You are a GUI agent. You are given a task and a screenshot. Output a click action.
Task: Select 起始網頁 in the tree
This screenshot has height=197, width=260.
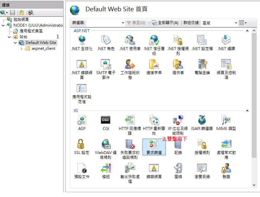(21, 19)
